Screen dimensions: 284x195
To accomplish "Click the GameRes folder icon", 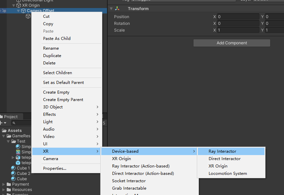I will pyautogui.click(x=9, y=136).
